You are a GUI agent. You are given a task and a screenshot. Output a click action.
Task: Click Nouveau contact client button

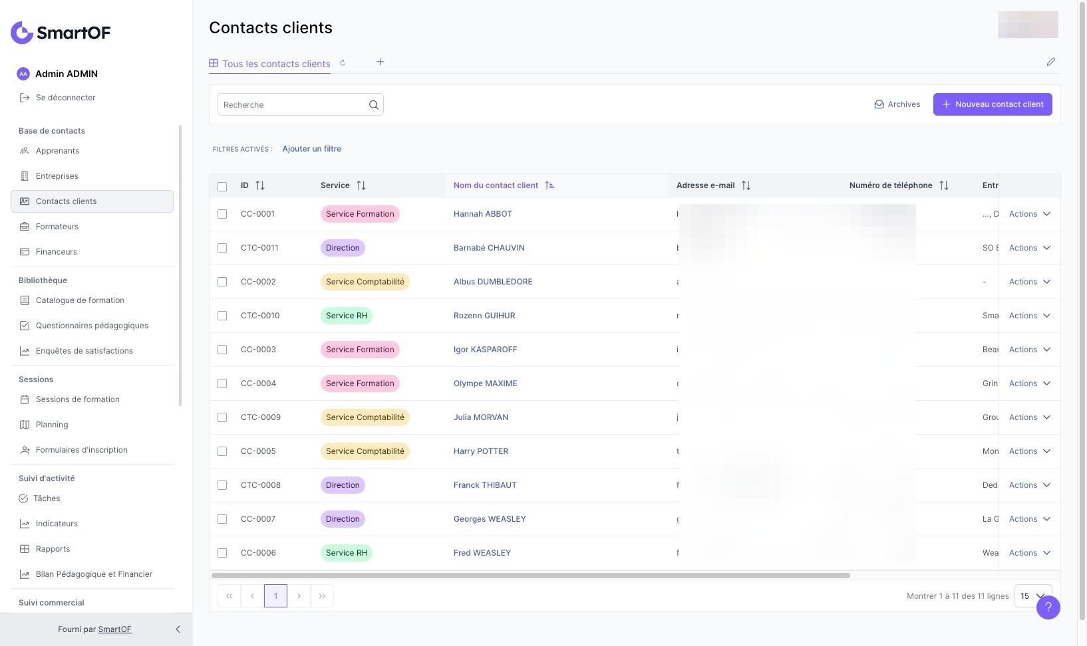click(993, 104)
